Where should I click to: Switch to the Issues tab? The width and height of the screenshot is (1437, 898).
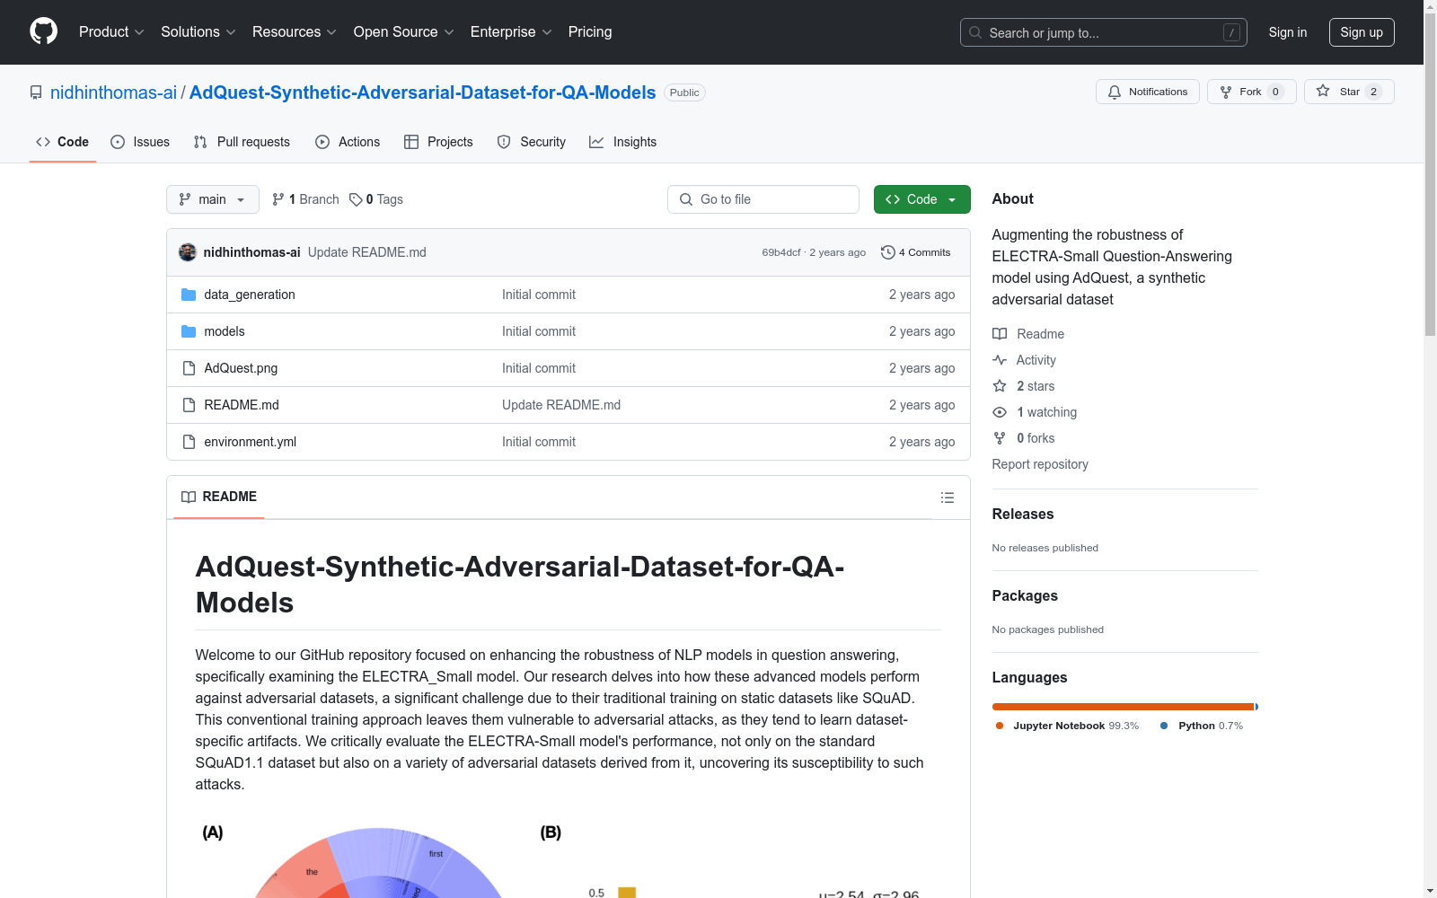point(140,142)
